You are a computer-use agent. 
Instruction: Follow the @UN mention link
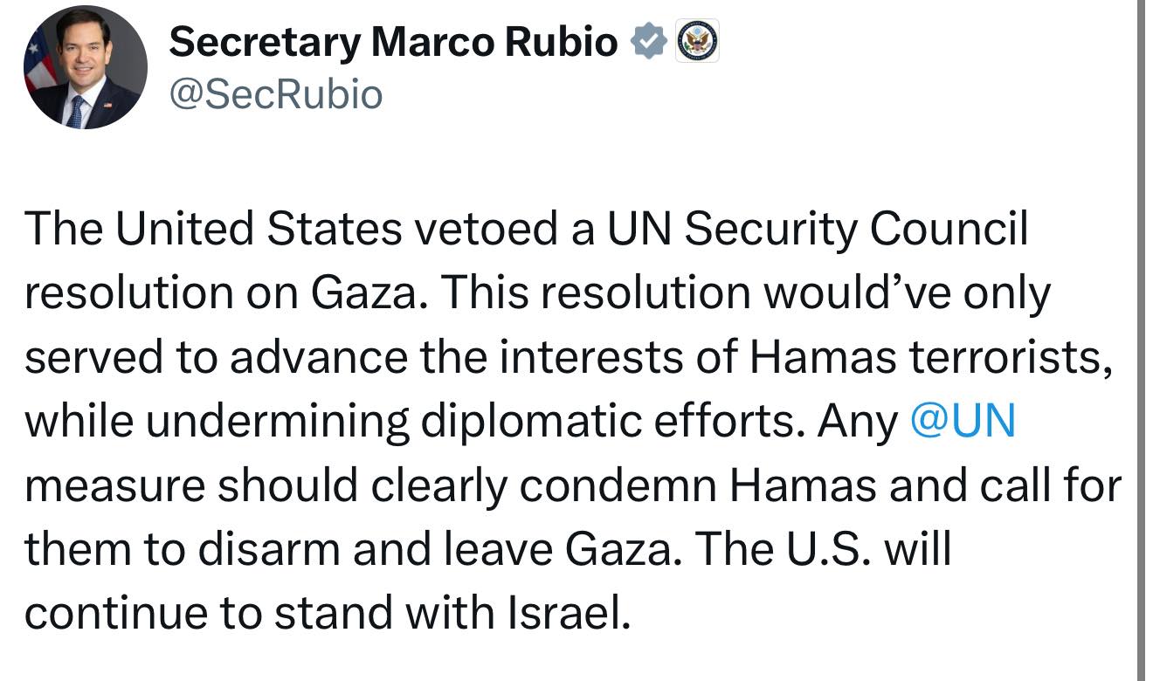click(x=963, y=423)
